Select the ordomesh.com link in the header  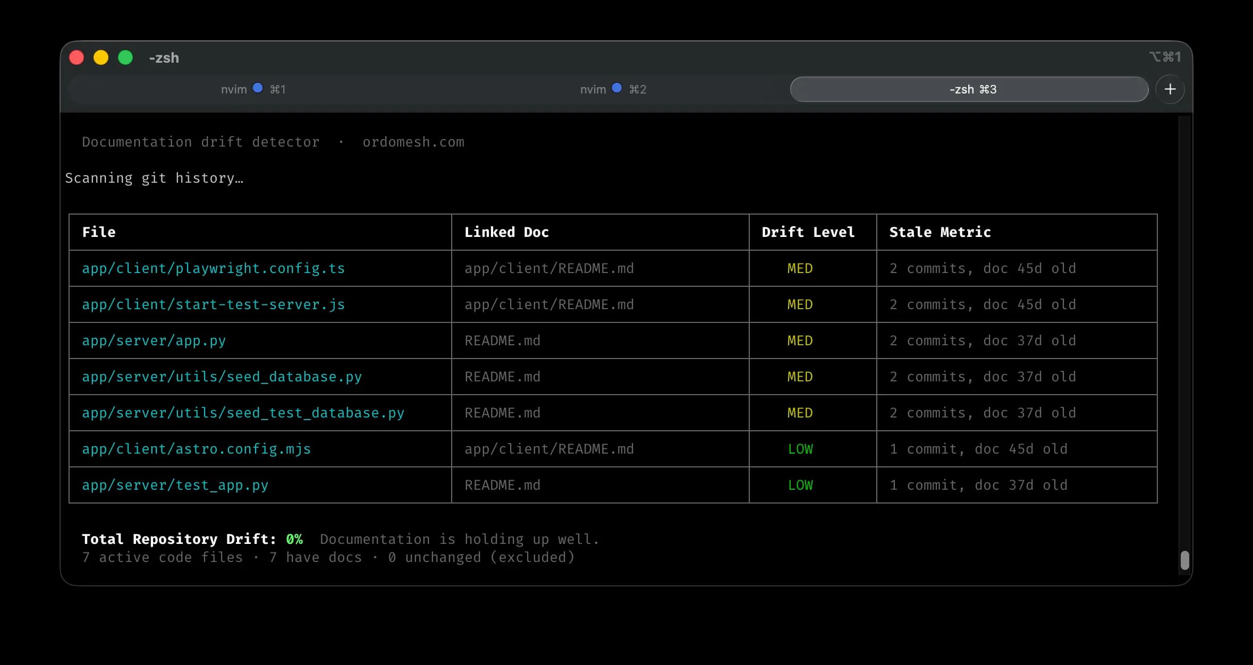[413, 141]
